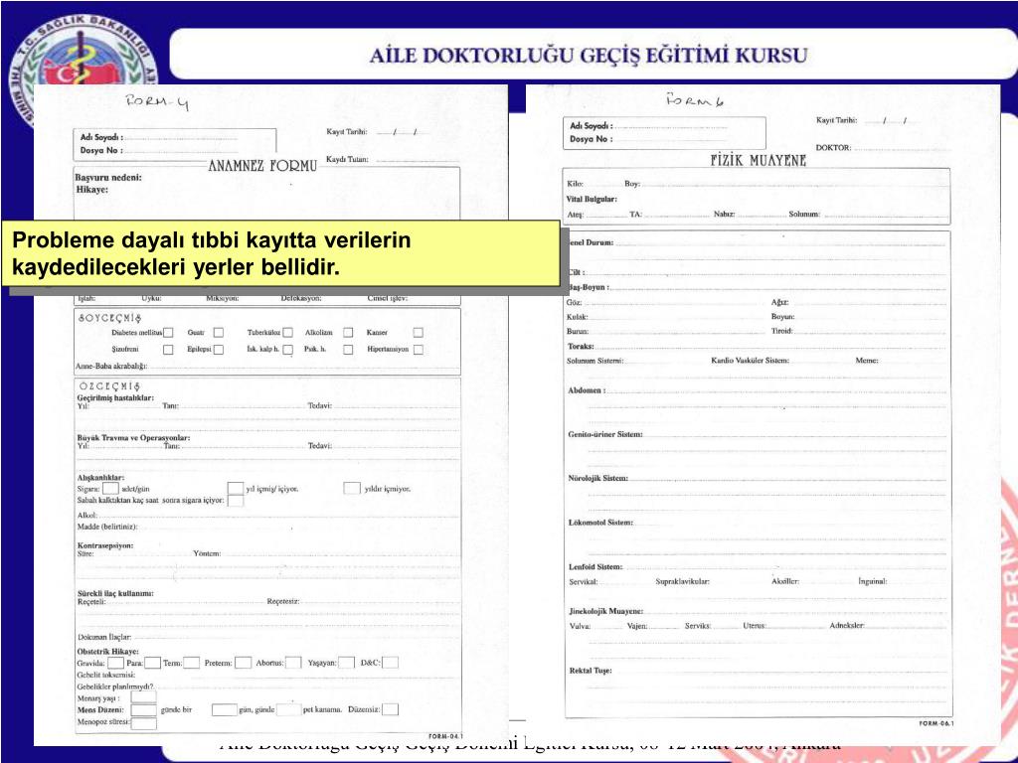Click the Yaşayan box

click(347, 663)
